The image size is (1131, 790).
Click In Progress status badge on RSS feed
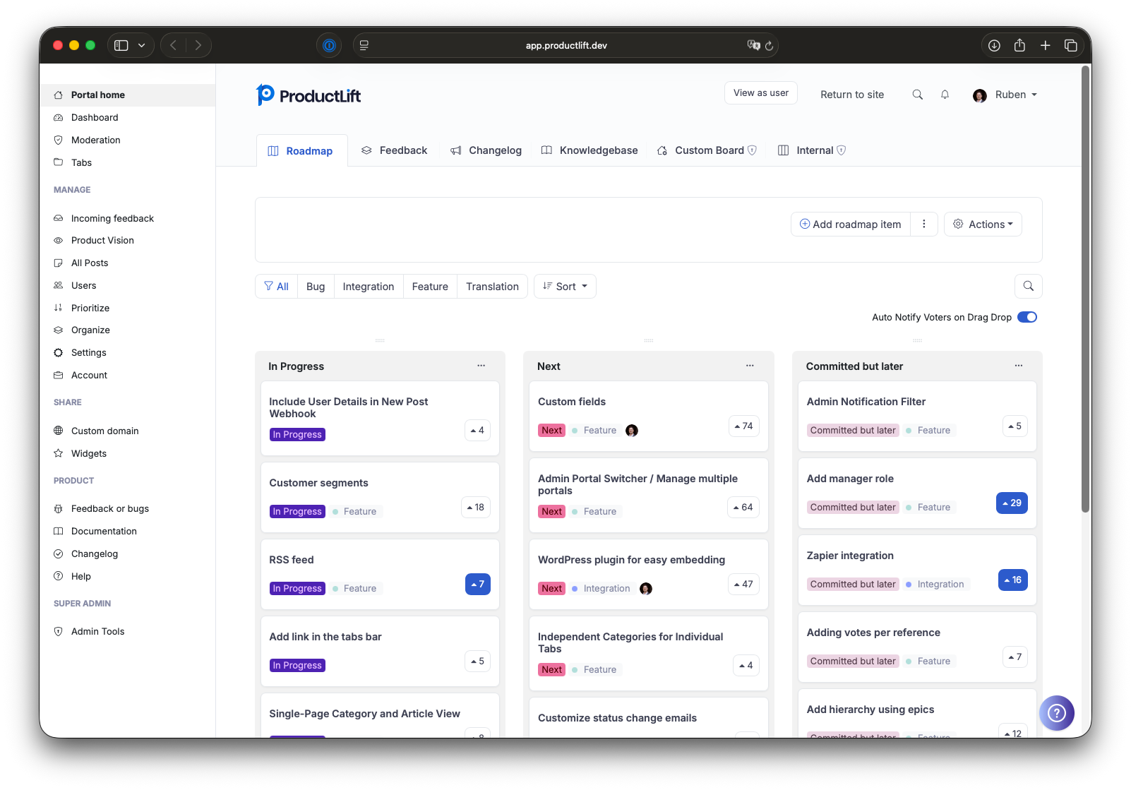click(297, 588)
